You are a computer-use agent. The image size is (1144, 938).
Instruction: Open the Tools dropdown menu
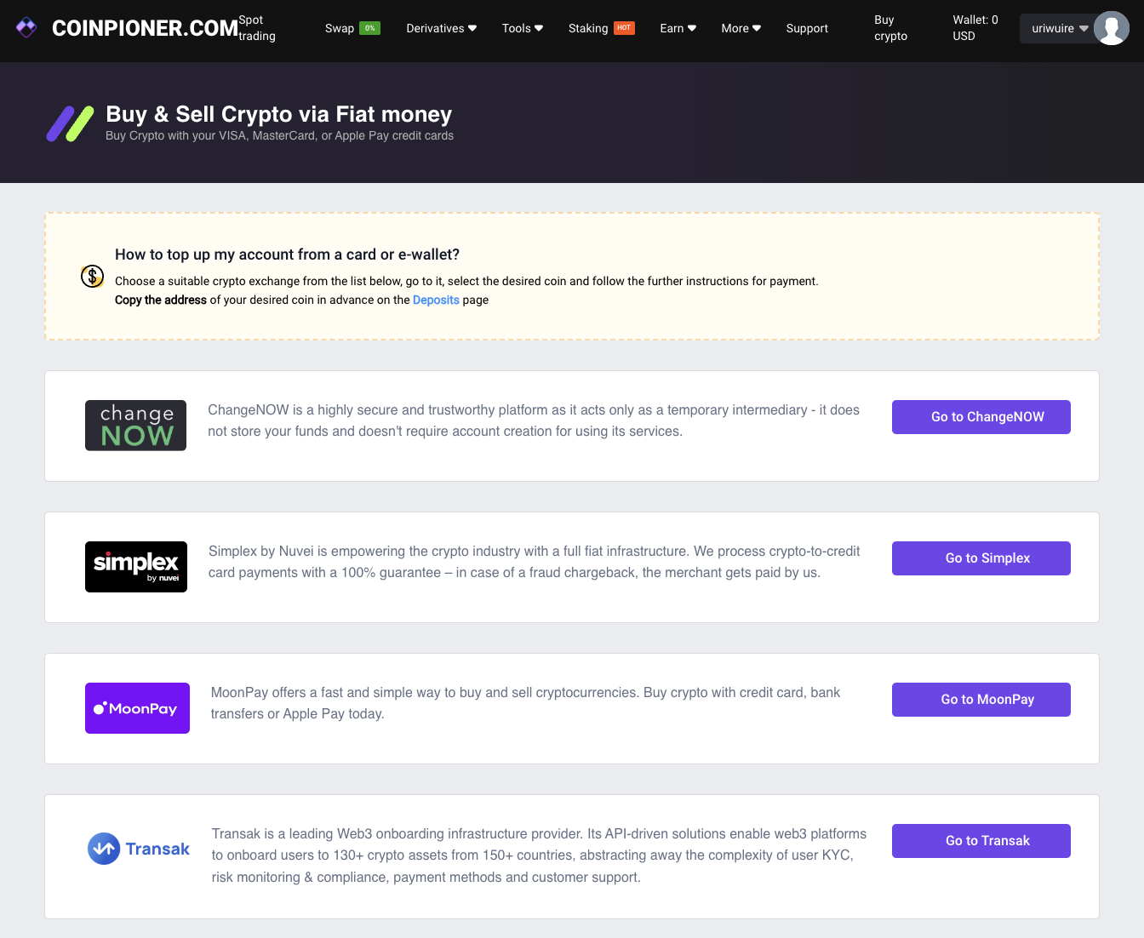[x=522, y=28]
